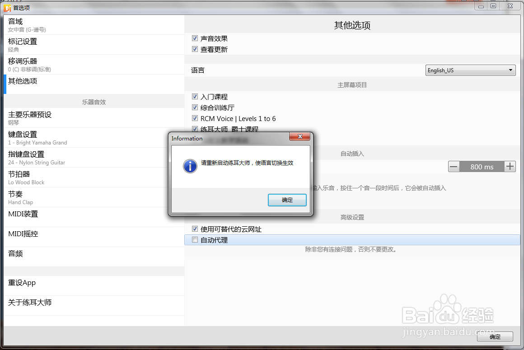Screen dimensions: 524x350
Task: Click the 确定 button in Information dialog
Action: (x=287, y=200)
